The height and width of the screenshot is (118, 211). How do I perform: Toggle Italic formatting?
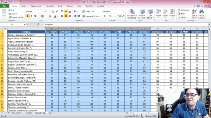tap(31, 16)
